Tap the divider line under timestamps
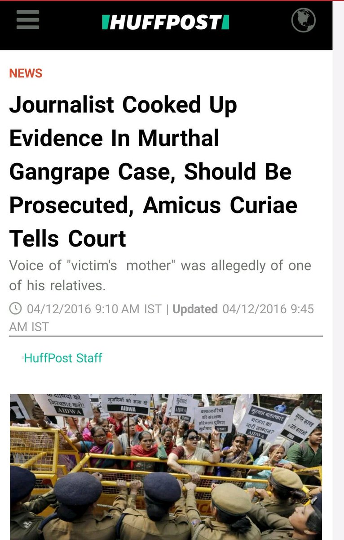This screenshot has width=344, height=540. 166,336
